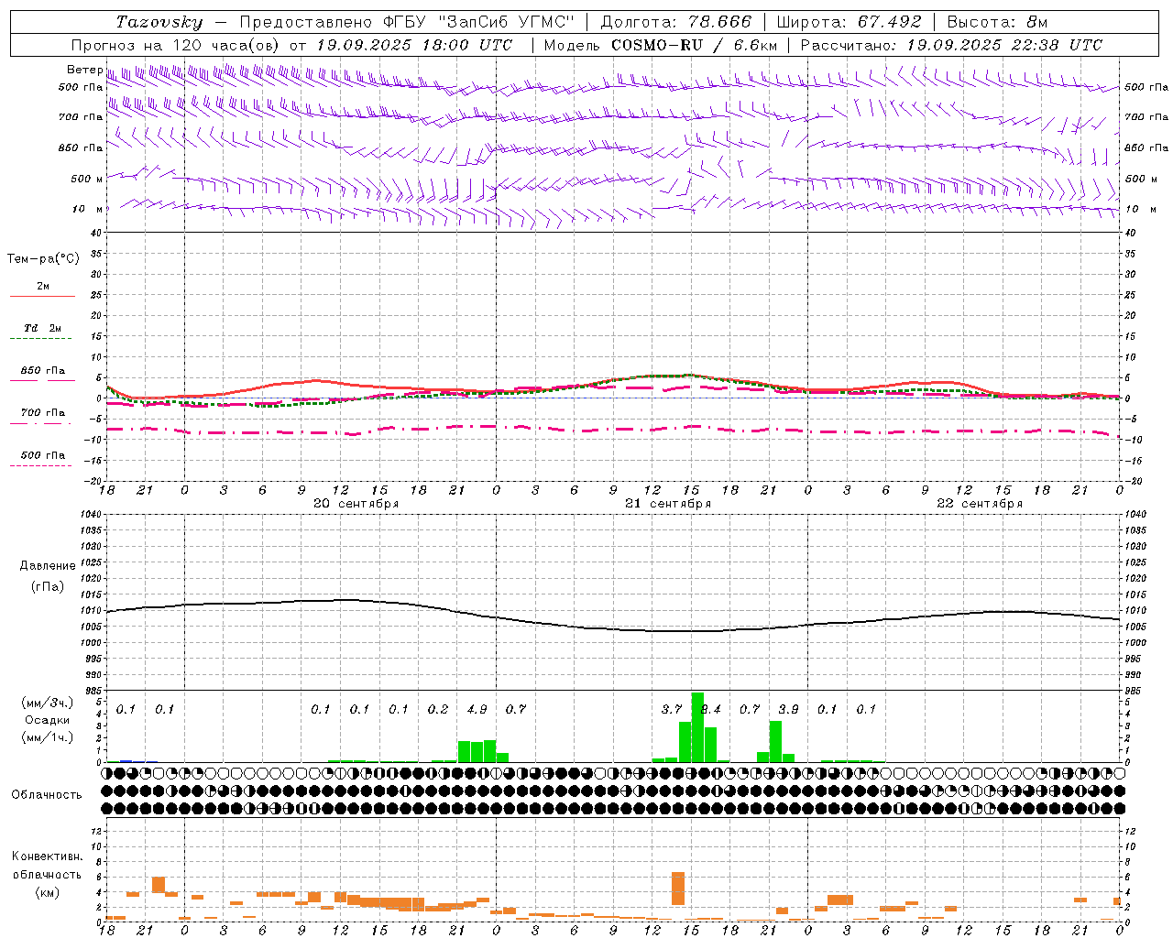Viewport: 1173px width, 938px height.
Task: Click the (гПа) unit under Давление
Action: point(48,587)
